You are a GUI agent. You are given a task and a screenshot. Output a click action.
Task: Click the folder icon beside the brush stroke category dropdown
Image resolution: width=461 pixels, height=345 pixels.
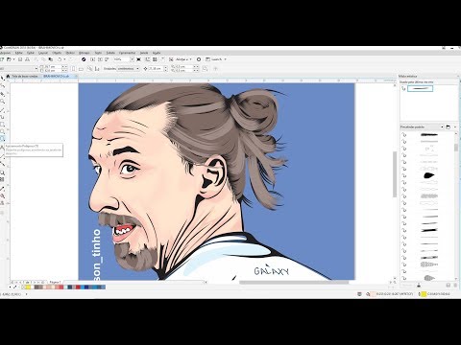click(x=448, y=126)
